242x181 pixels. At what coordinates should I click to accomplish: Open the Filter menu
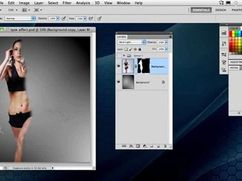click(x=67, y=3)
